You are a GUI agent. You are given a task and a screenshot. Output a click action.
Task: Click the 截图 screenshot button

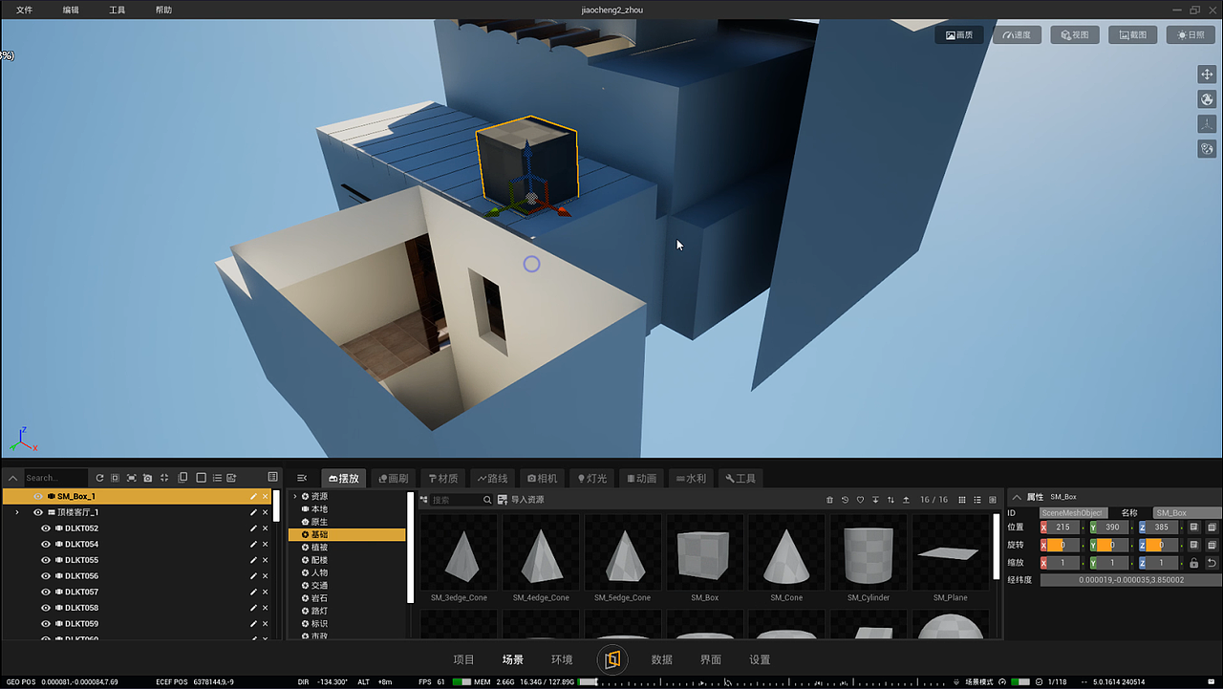pos(1132,34)
